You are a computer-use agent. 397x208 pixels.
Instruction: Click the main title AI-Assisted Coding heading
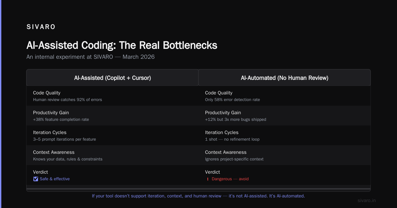click(x=122, y=45)
